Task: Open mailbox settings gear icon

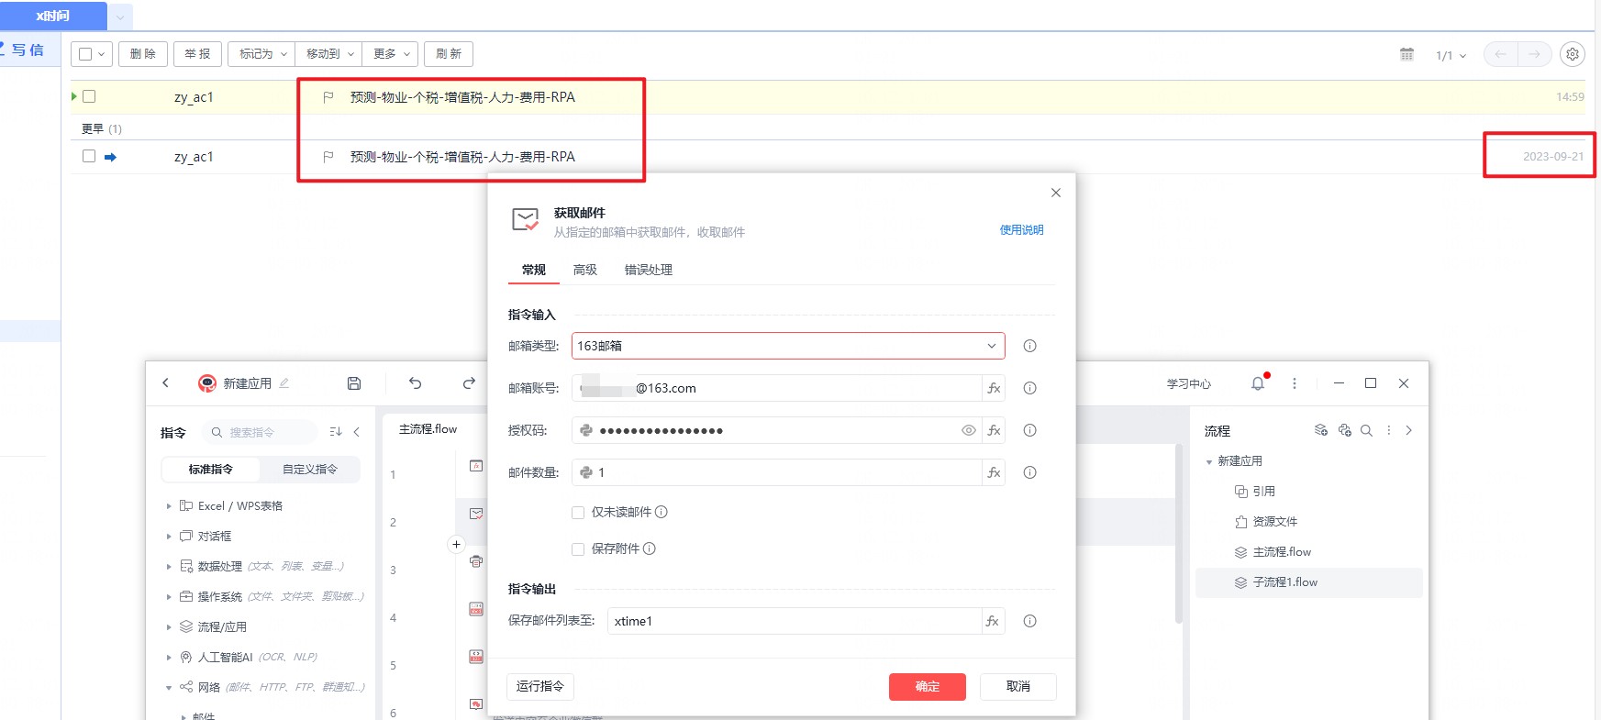Action: tap(1573, 54)
